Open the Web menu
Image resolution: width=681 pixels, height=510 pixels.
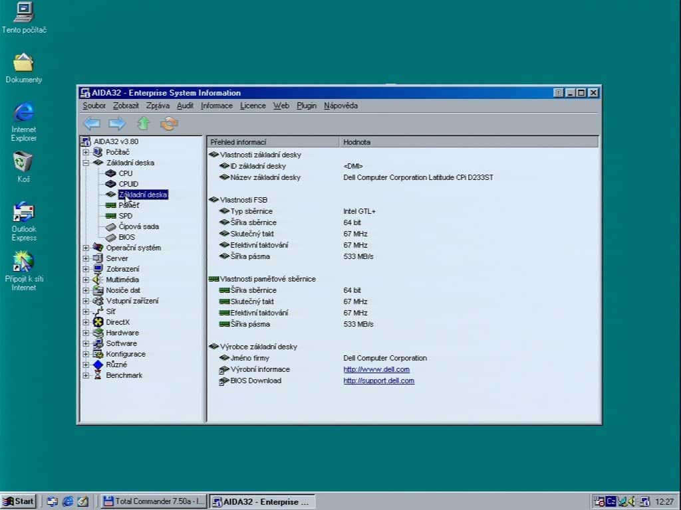(x=281, y=106)
